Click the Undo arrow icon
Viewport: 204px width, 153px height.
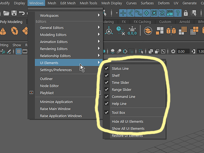pyautogui.click(x=22, y=13)
